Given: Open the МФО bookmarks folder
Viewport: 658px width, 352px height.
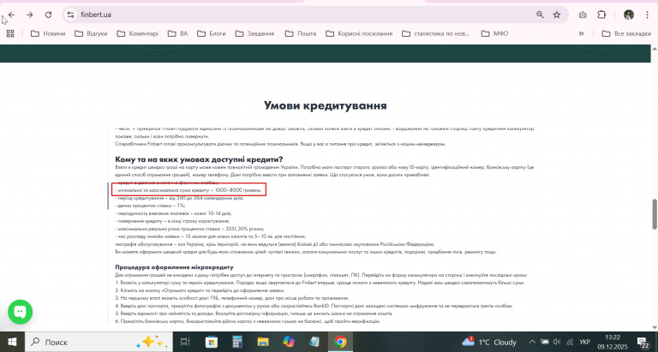Looking at the screenshot, I should coord(494,33).
